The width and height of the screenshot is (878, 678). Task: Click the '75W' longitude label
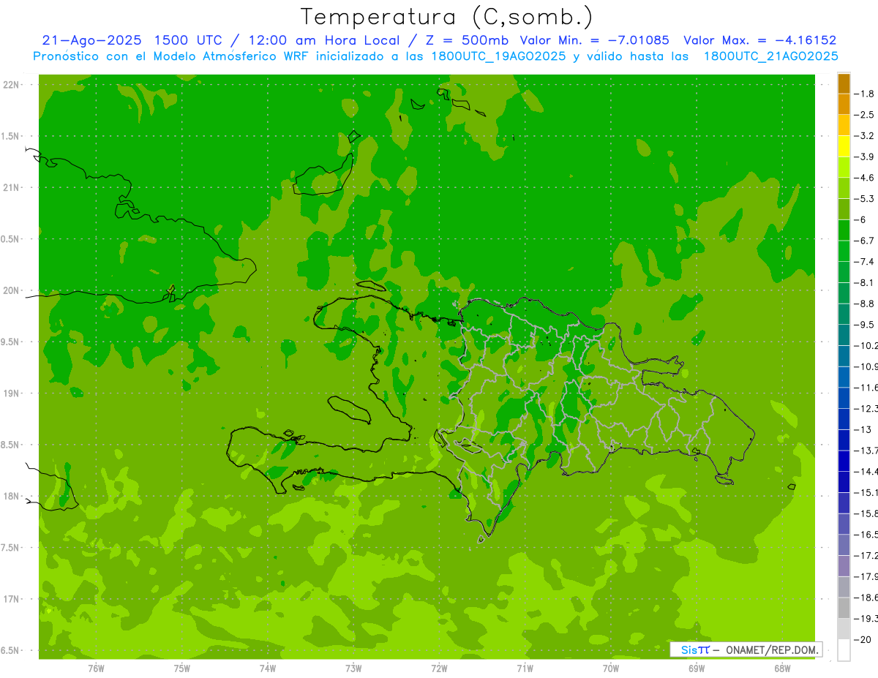tap(182, 668)
